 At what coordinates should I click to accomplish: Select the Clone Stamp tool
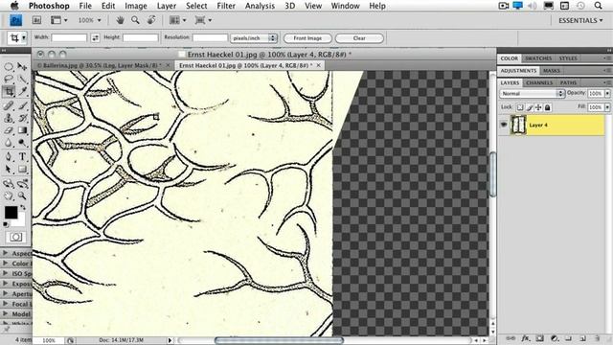[x=9, y=118]
